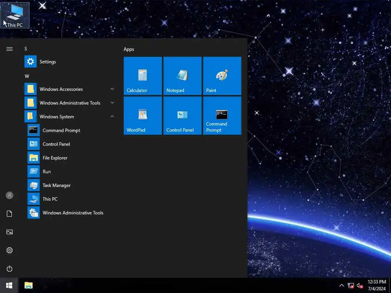The image size is (391, 293).
Task: Jump to letter S section header
Action: tap(26, 48)
